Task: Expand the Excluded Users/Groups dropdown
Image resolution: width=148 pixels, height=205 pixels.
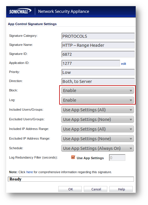Action: point(98,119)
